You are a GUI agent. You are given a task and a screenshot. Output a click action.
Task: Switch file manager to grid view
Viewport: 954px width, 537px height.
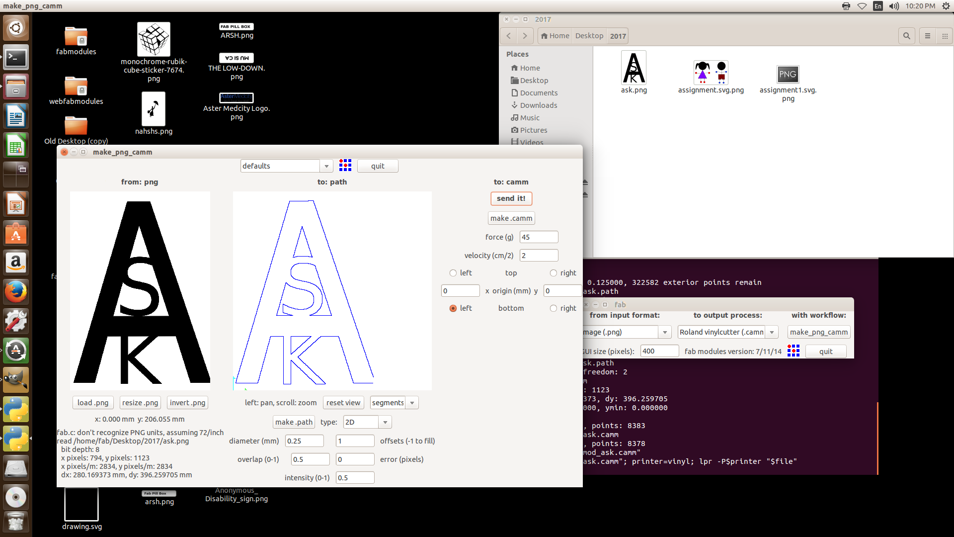[945, 36]
